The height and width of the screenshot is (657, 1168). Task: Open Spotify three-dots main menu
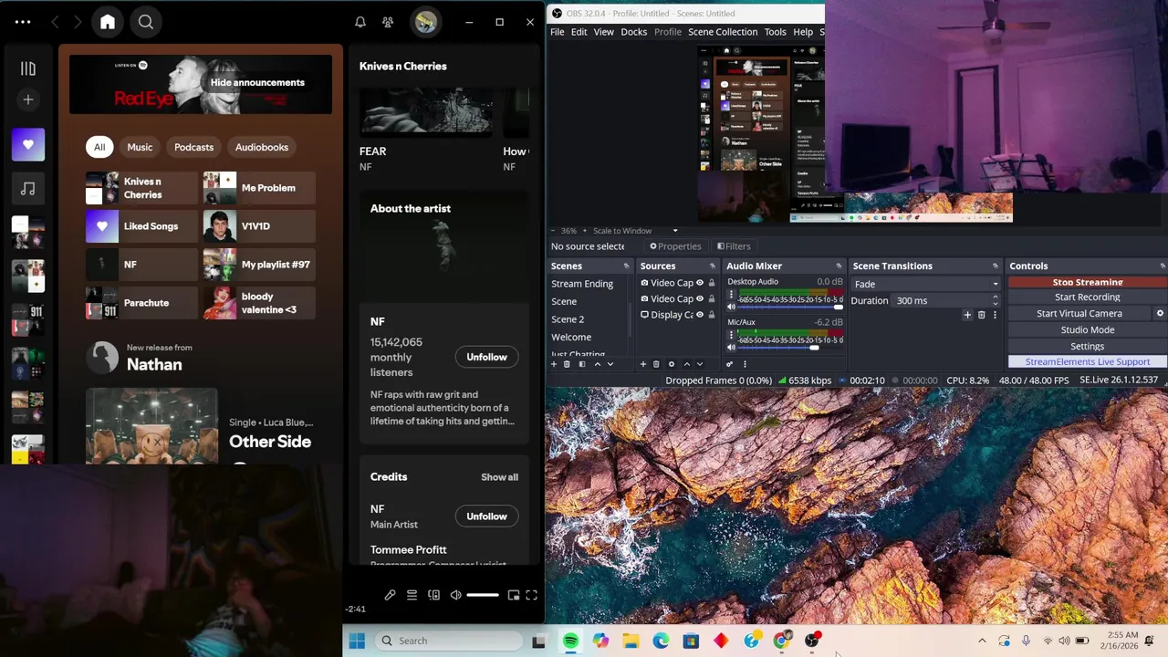click(x=23, y=22)
